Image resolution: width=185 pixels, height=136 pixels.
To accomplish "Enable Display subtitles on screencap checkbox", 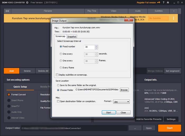I will [x=57, y=75].
